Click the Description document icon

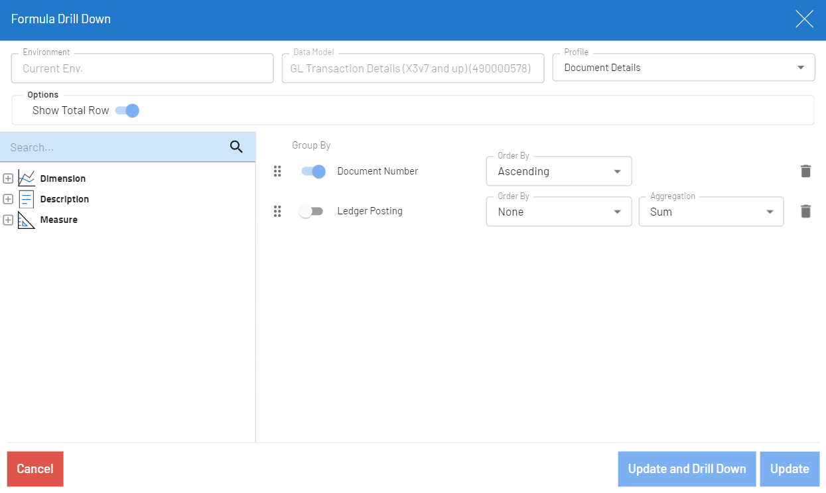[x=27, y=199]
